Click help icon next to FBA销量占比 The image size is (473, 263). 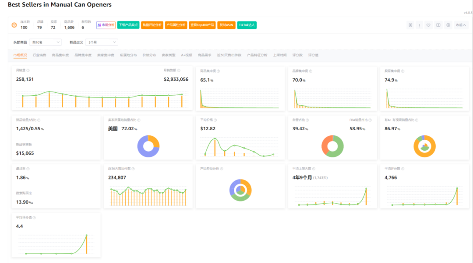370,120
